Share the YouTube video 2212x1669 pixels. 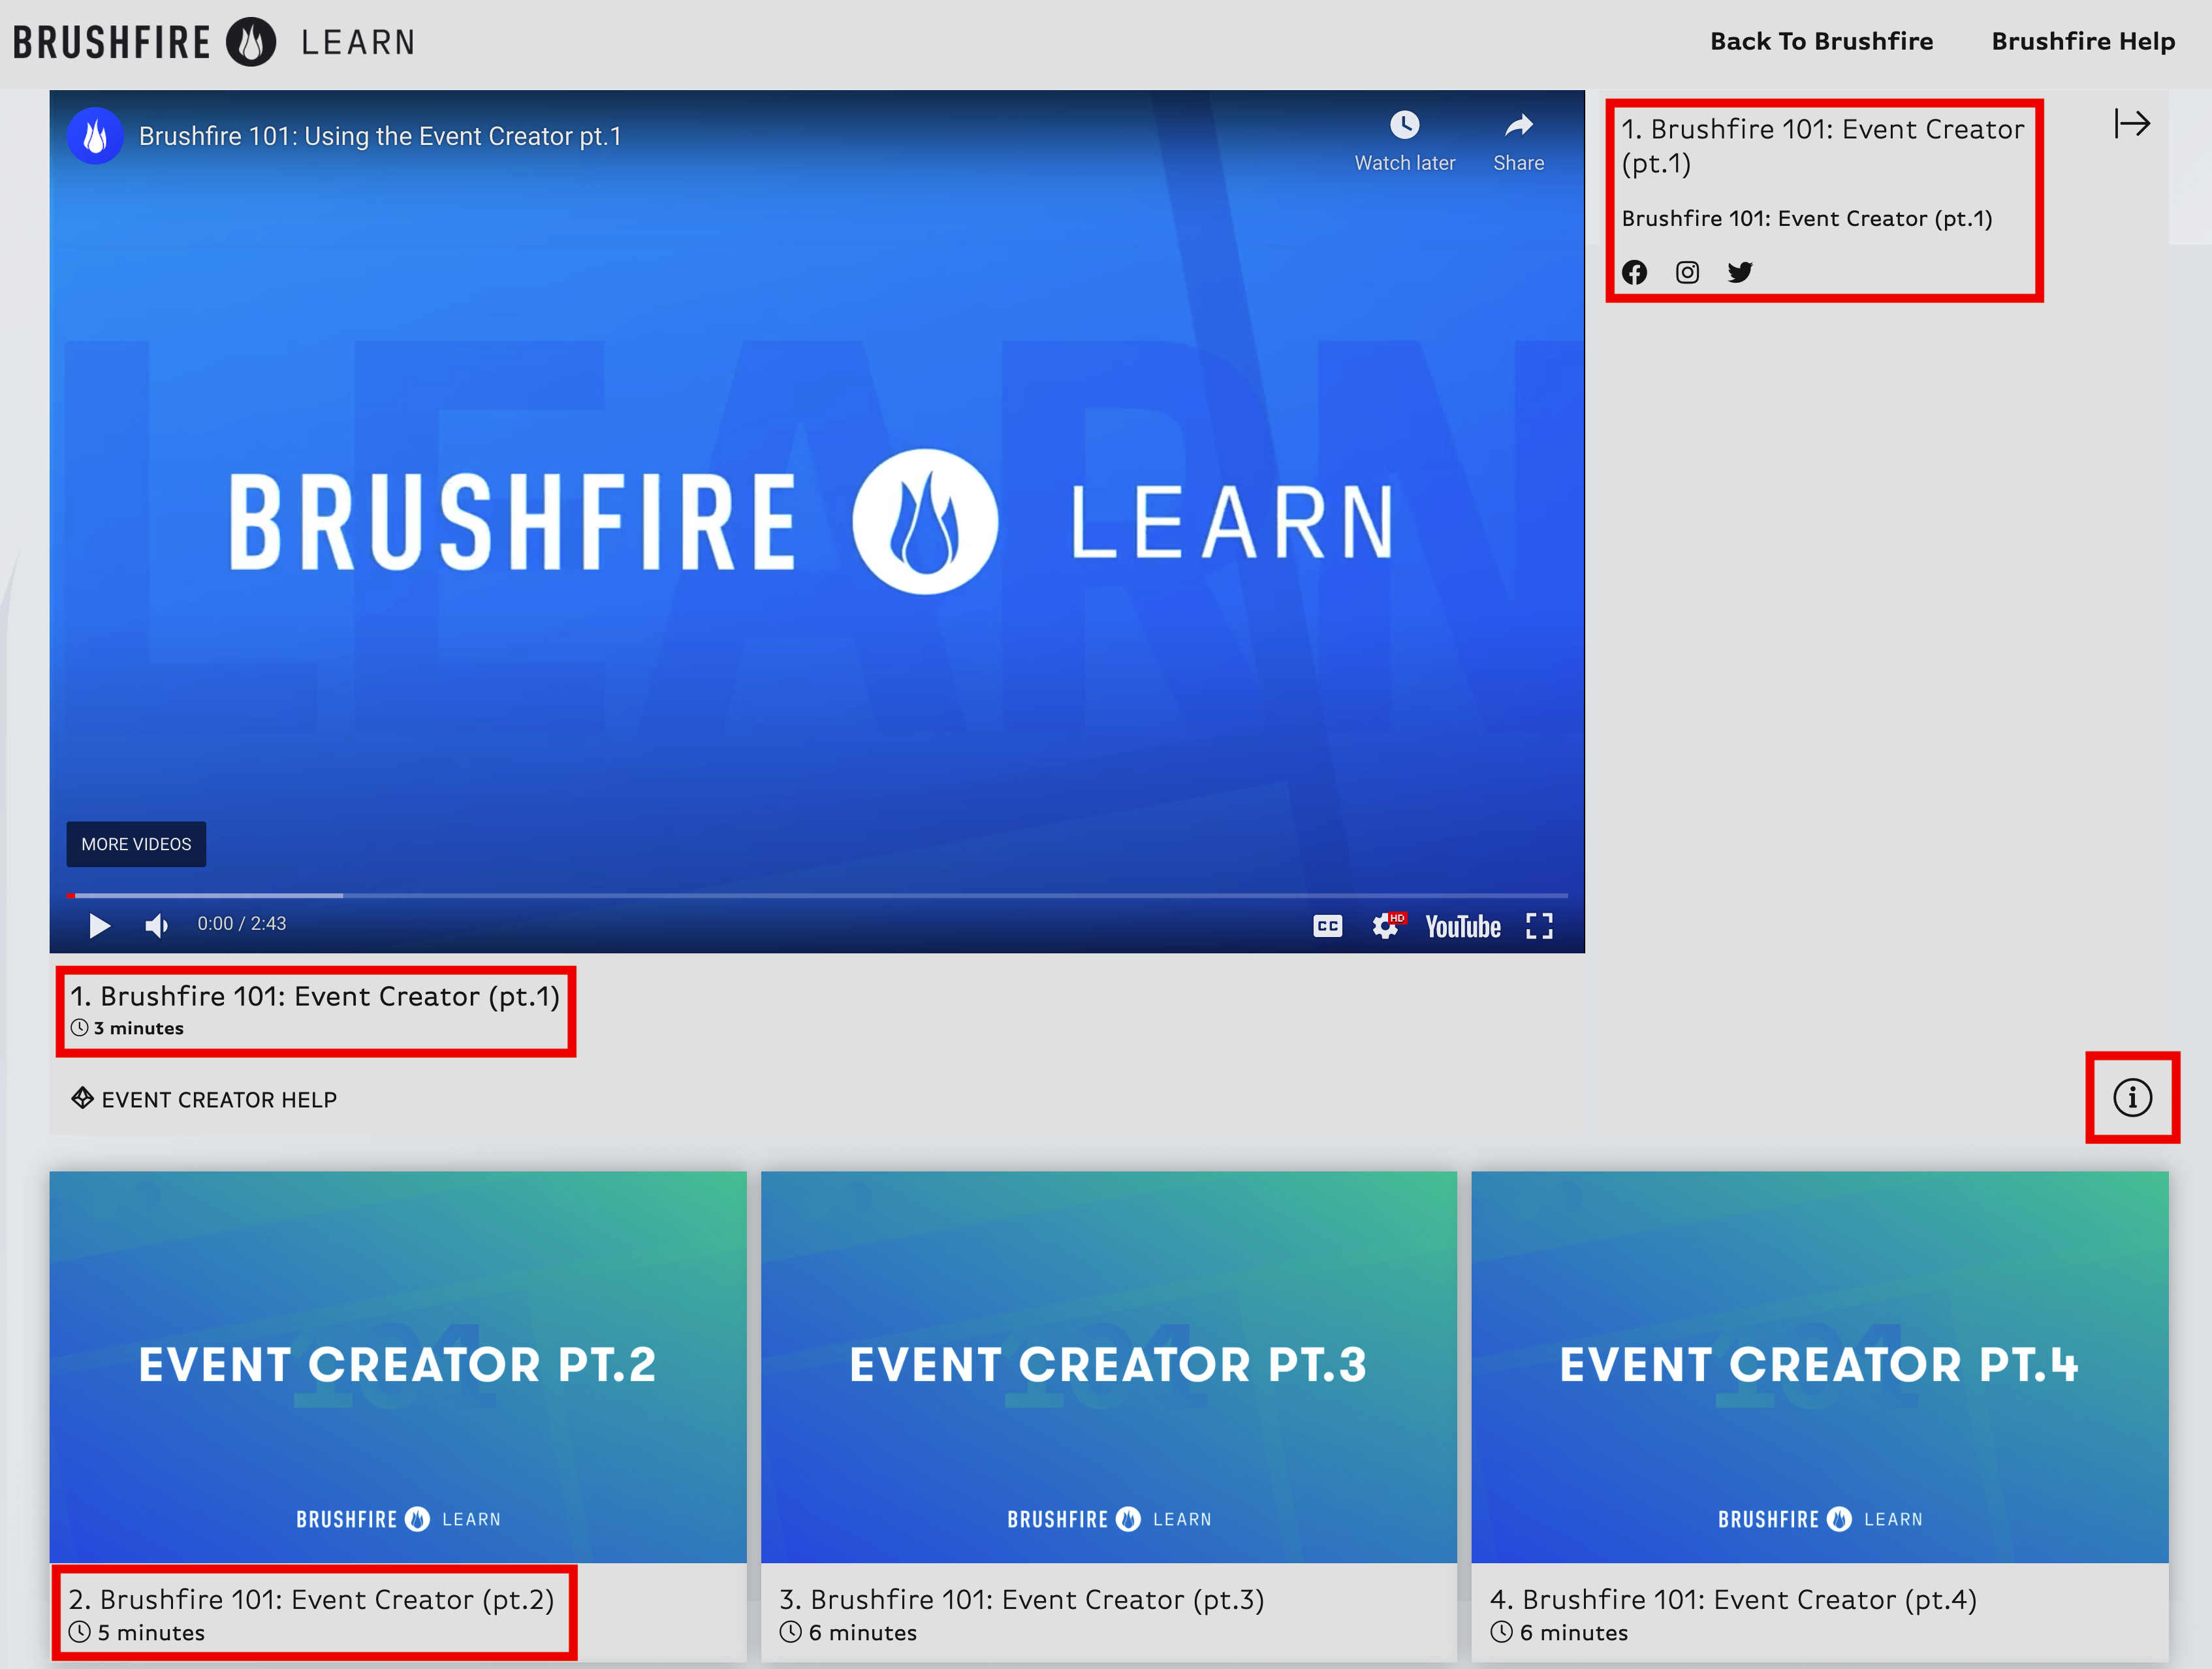pos(1518,141)
